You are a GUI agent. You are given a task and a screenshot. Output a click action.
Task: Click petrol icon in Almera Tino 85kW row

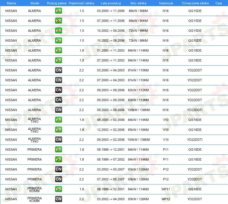58,130
